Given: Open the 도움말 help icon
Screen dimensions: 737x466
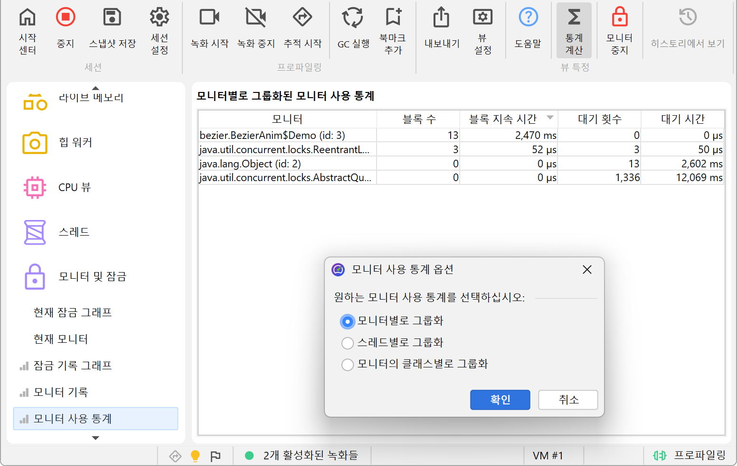Looking at the screenshot, I should coord(528,18).
